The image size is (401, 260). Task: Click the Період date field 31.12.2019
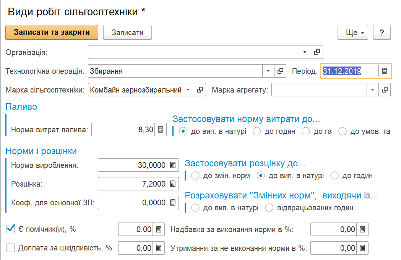pos(350,71)
